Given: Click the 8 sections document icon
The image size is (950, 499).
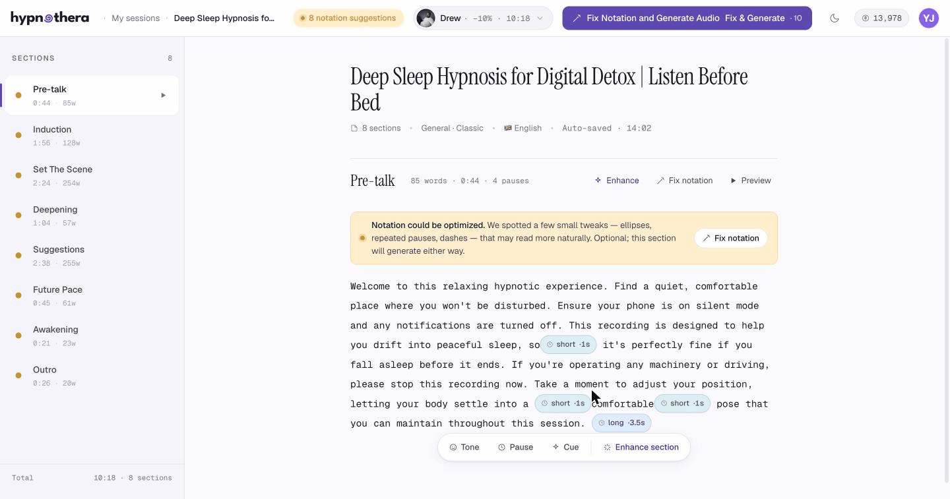Looking at the screenshot, I should click(354, 129).
